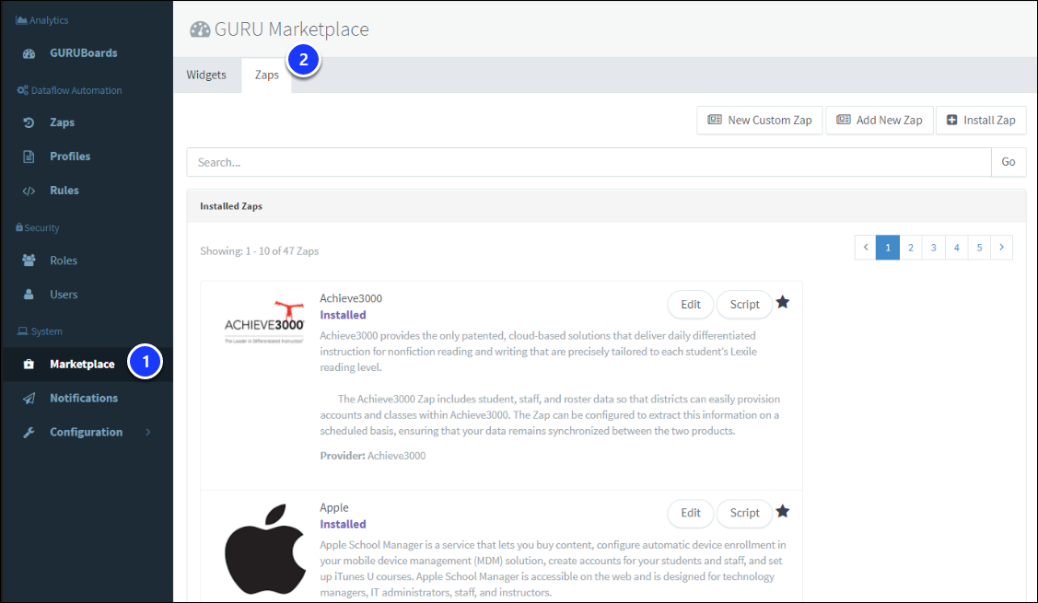Open the Rules sidebar item
The height and width of the screenshot is (603, 1038).
tap(64, 190)
